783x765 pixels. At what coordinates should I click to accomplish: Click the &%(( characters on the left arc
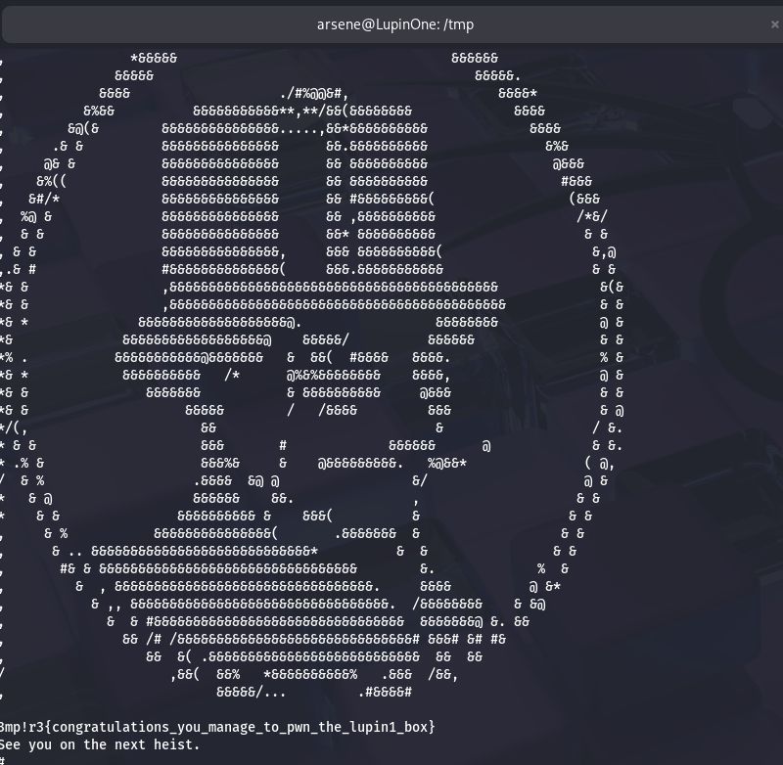pos(52,181)
